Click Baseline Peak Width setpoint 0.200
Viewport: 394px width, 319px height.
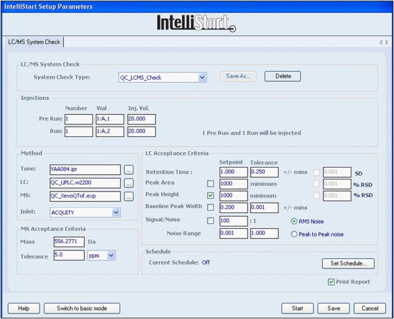[233, 207]
